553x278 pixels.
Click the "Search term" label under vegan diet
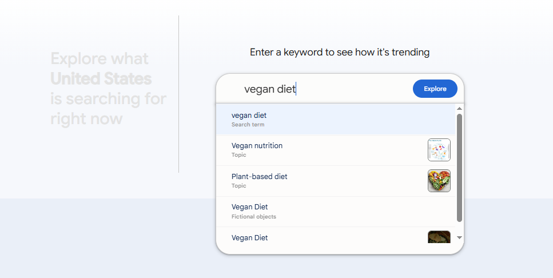248,125
